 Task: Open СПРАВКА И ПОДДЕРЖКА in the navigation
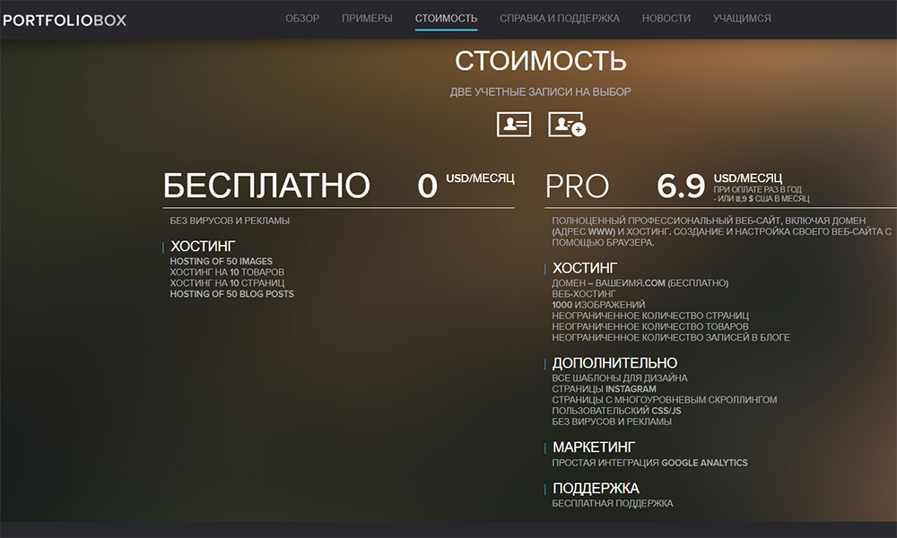pyautogui.click(x=559, y=18)
